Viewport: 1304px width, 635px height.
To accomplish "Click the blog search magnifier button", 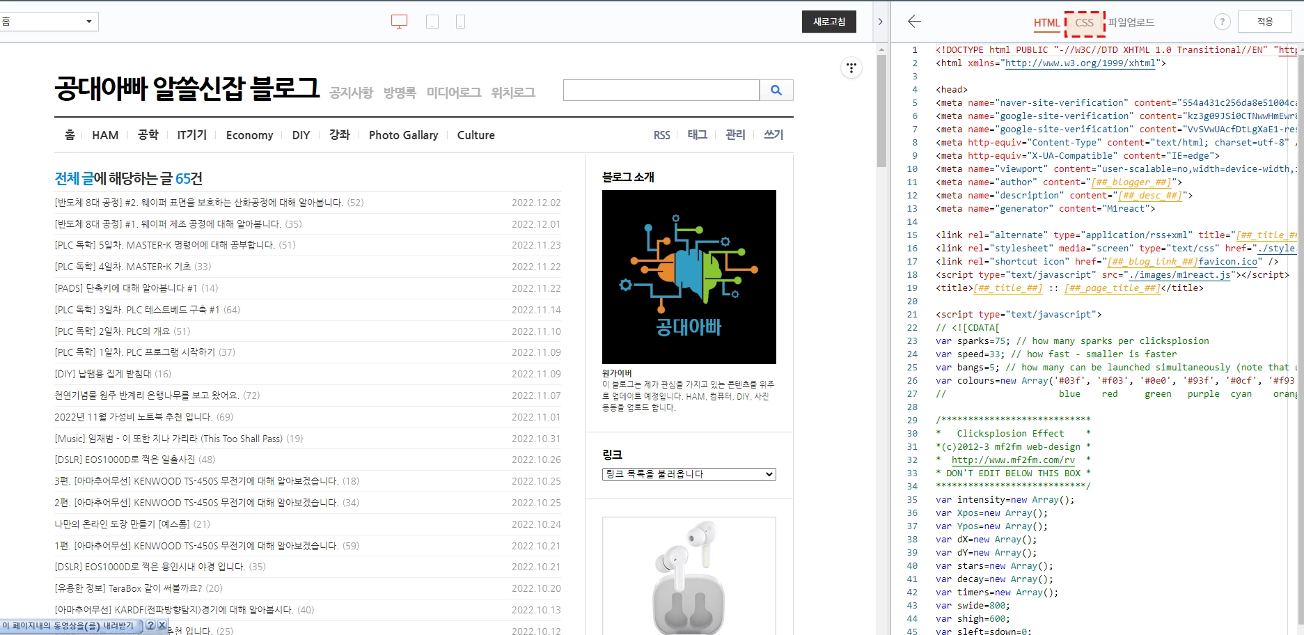I will point(776,91).
